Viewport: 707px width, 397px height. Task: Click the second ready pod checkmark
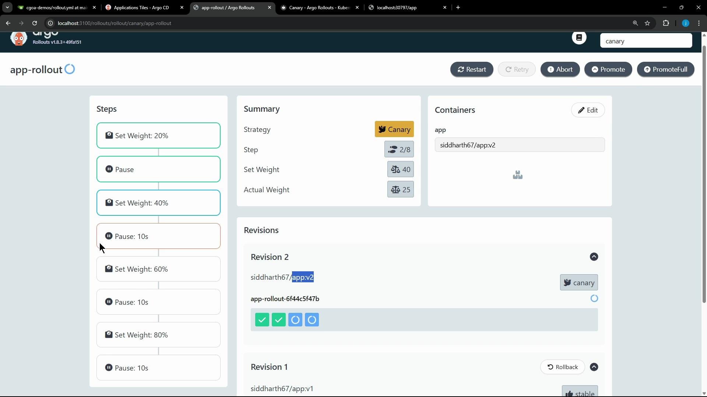tap(279, 320)
